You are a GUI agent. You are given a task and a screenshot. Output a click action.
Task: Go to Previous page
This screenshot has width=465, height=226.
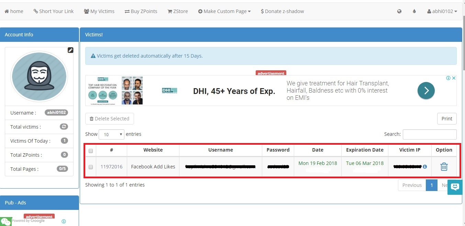[x=412, y=185]
